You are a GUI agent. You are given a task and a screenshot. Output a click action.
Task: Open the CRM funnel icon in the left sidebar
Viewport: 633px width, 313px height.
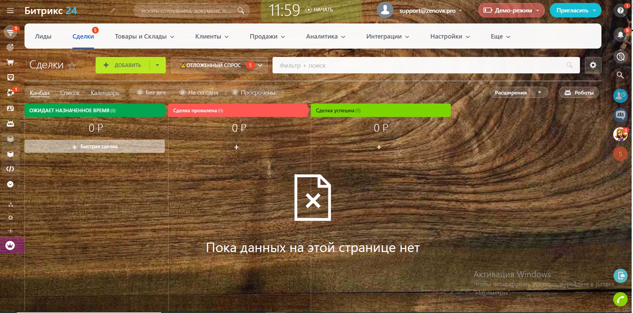click(10, 33)
